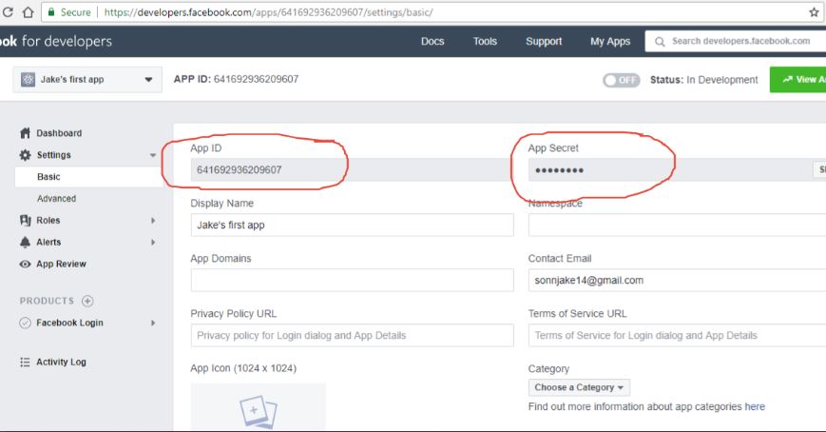This screenshot has width=826, height=432.
Task: Click the Facebook Login checkmark icon
Action: [x=25, y=323]
